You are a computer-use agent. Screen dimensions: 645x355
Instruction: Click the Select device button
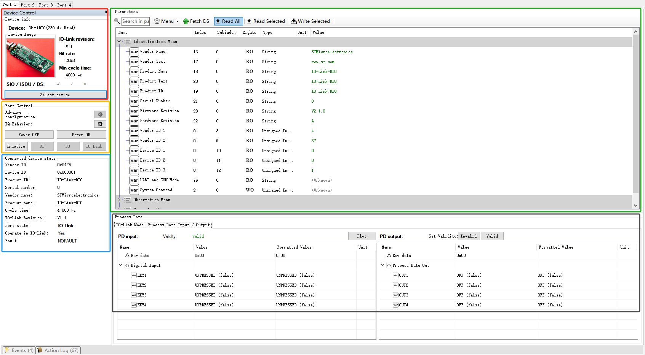click(x=55, y=95)
